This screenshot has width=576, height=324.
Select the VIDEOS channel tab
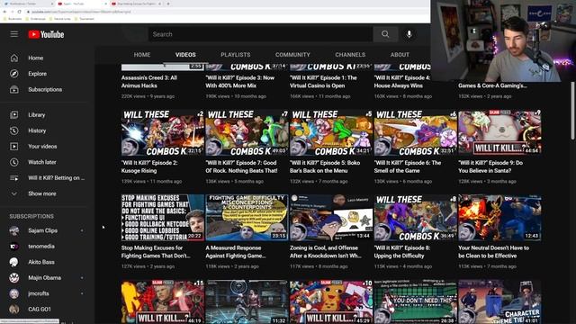(x=185, y=55)
